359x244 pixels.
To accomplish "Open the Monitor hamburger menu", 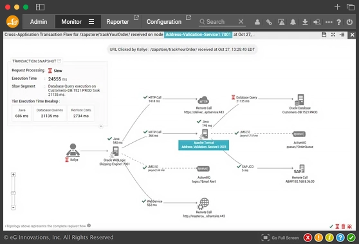I will point(91,21).
